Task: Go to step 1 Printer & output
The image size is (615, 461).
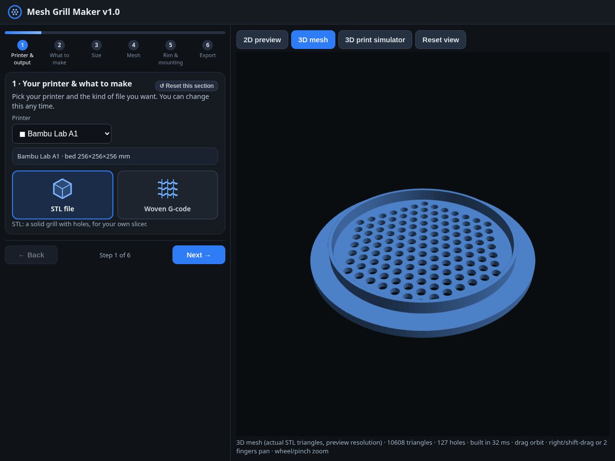Action: coord(23,52)
